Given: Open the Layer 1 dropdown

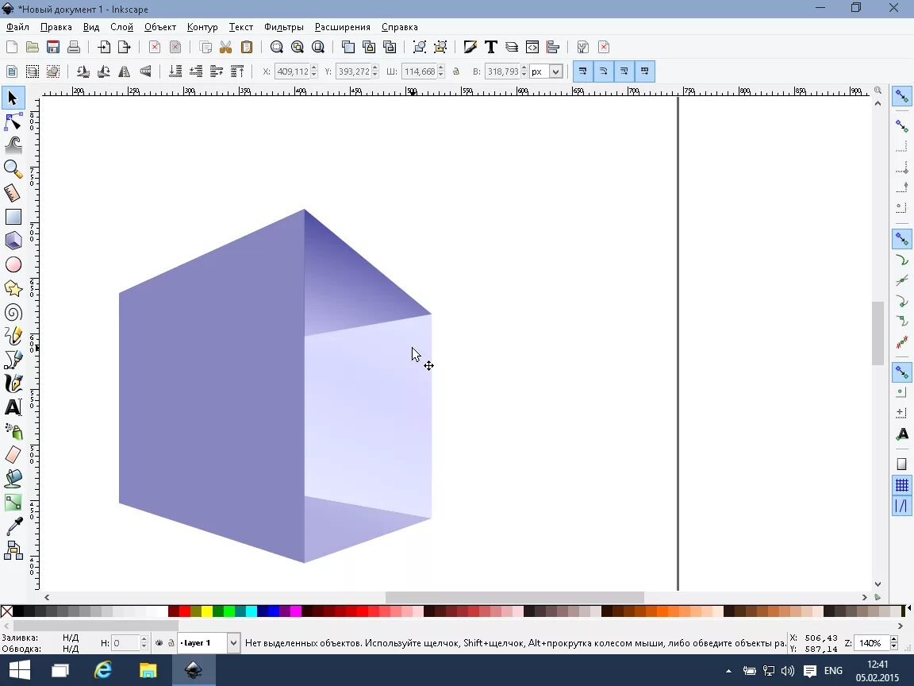Looking at the screenshot, I should pyautogui.click(x=232, y=643).
